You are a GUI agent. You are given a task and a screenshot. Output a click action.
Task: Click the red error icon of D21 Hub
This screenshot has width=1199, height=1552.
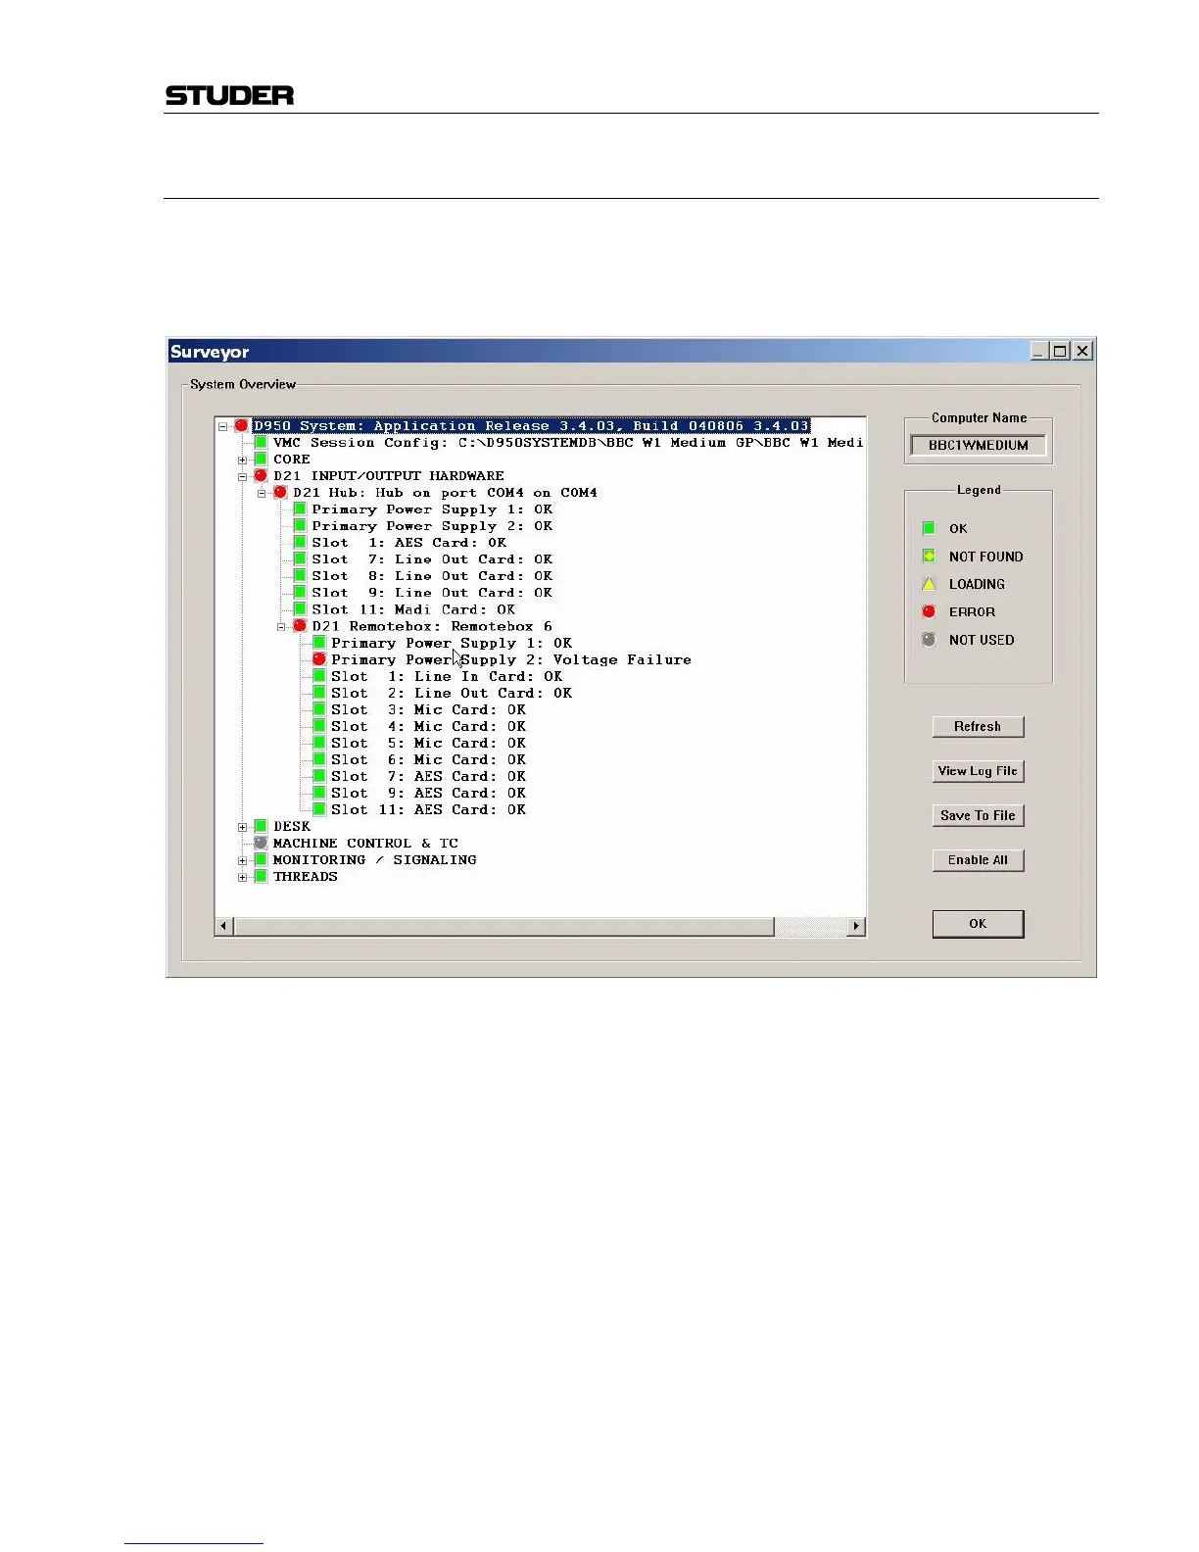pos(280,493)
